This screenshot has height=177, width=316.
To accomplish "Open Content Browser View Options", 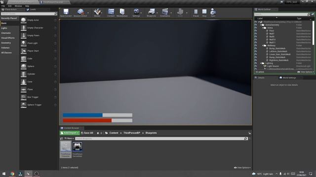I will pos(242,168).
